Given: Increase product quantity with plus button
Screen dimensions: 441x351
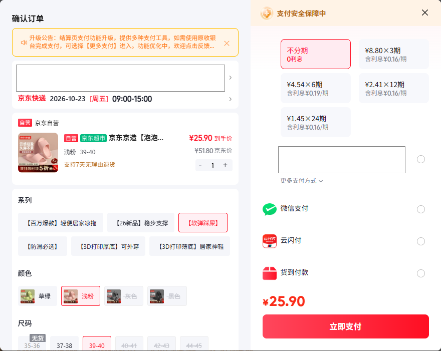Looking at the screenshot, I should coord(225,165).
